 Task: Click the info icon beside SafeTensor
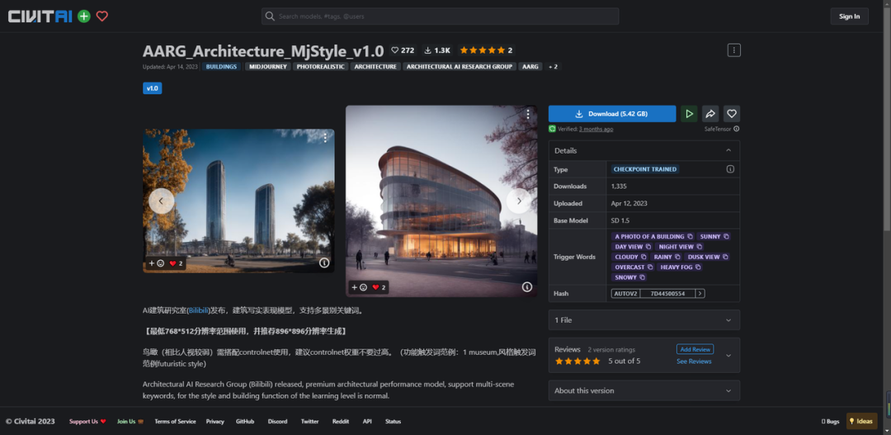[x=737, y=129]
